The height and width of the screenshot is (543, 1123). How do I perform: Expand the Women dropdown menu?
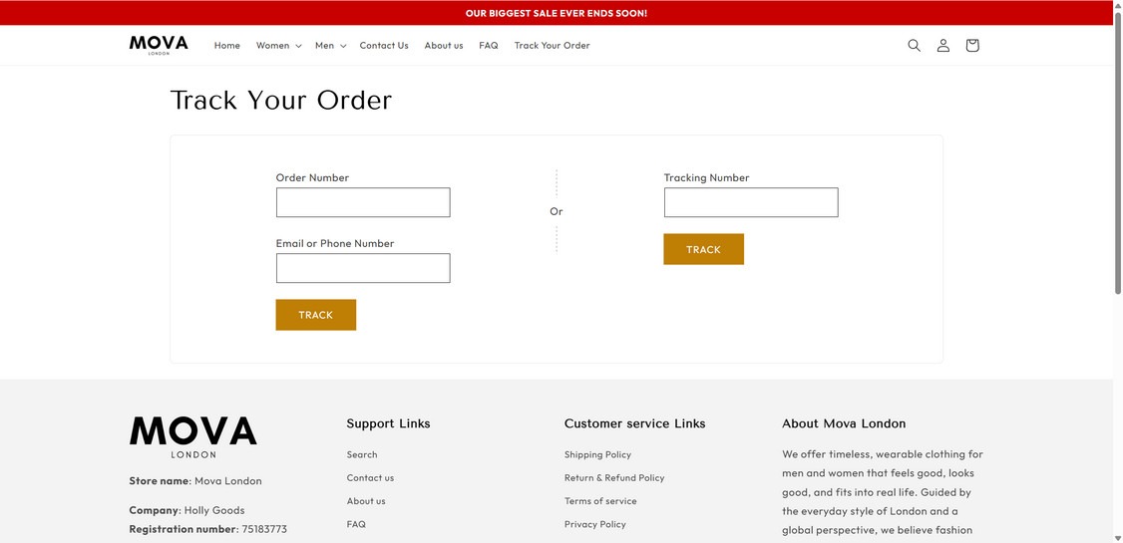[278, 45]
